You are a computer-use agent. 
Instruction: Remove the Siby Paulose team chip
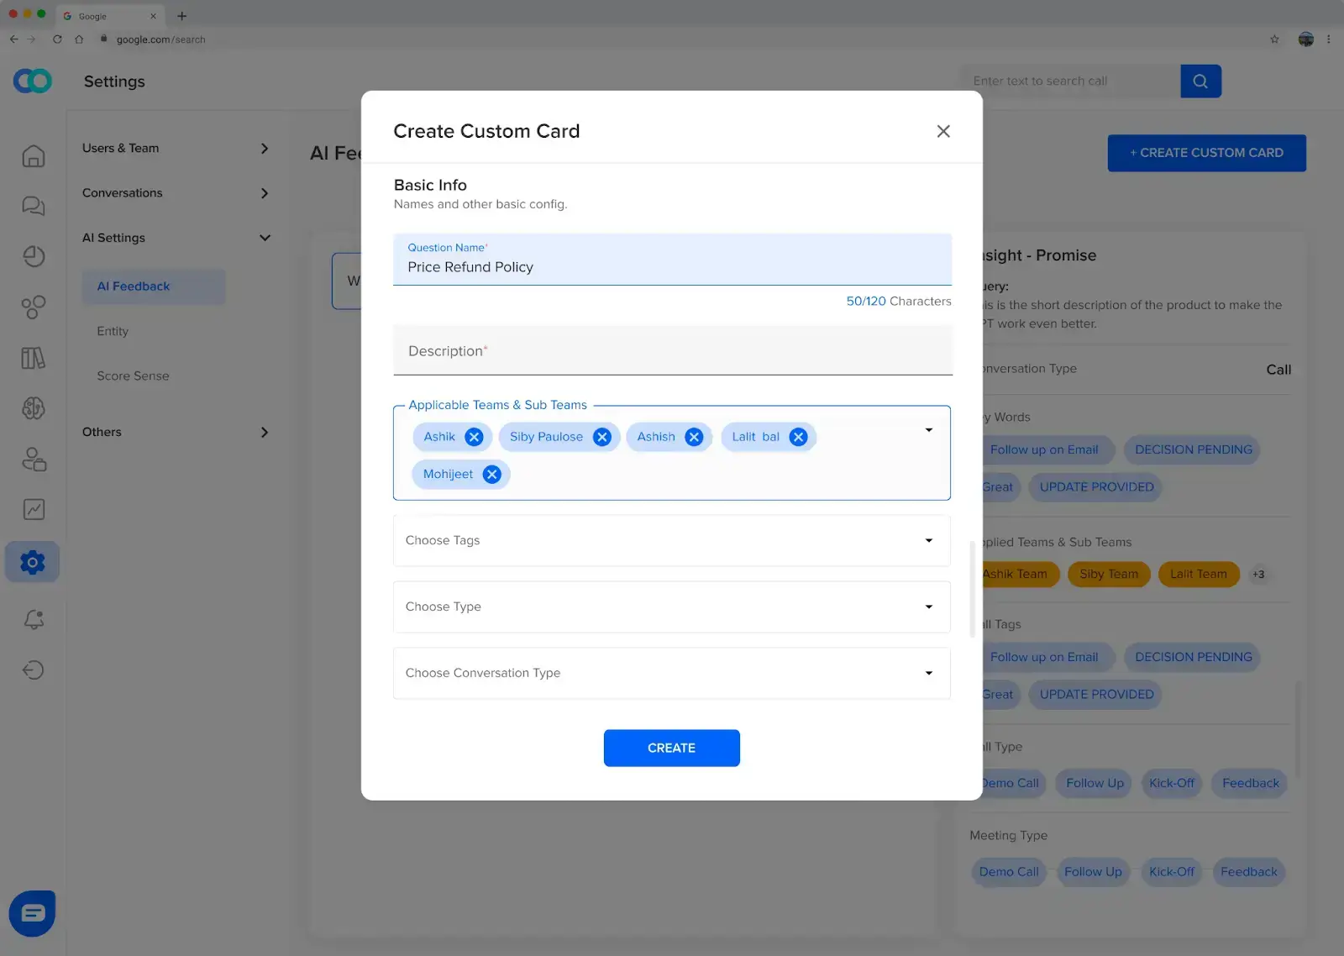(601, 437)
